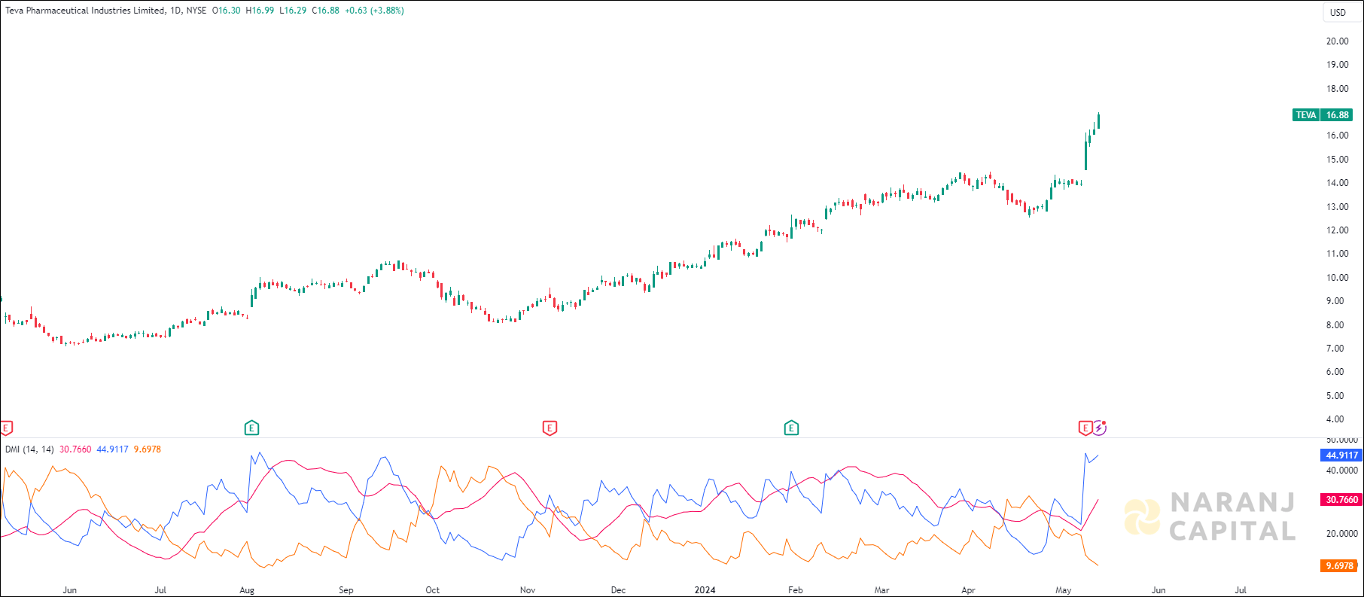Open the red earnings marker near May
The height and width of the screenshot is (597, 1364).
(x=1085, y=428)
